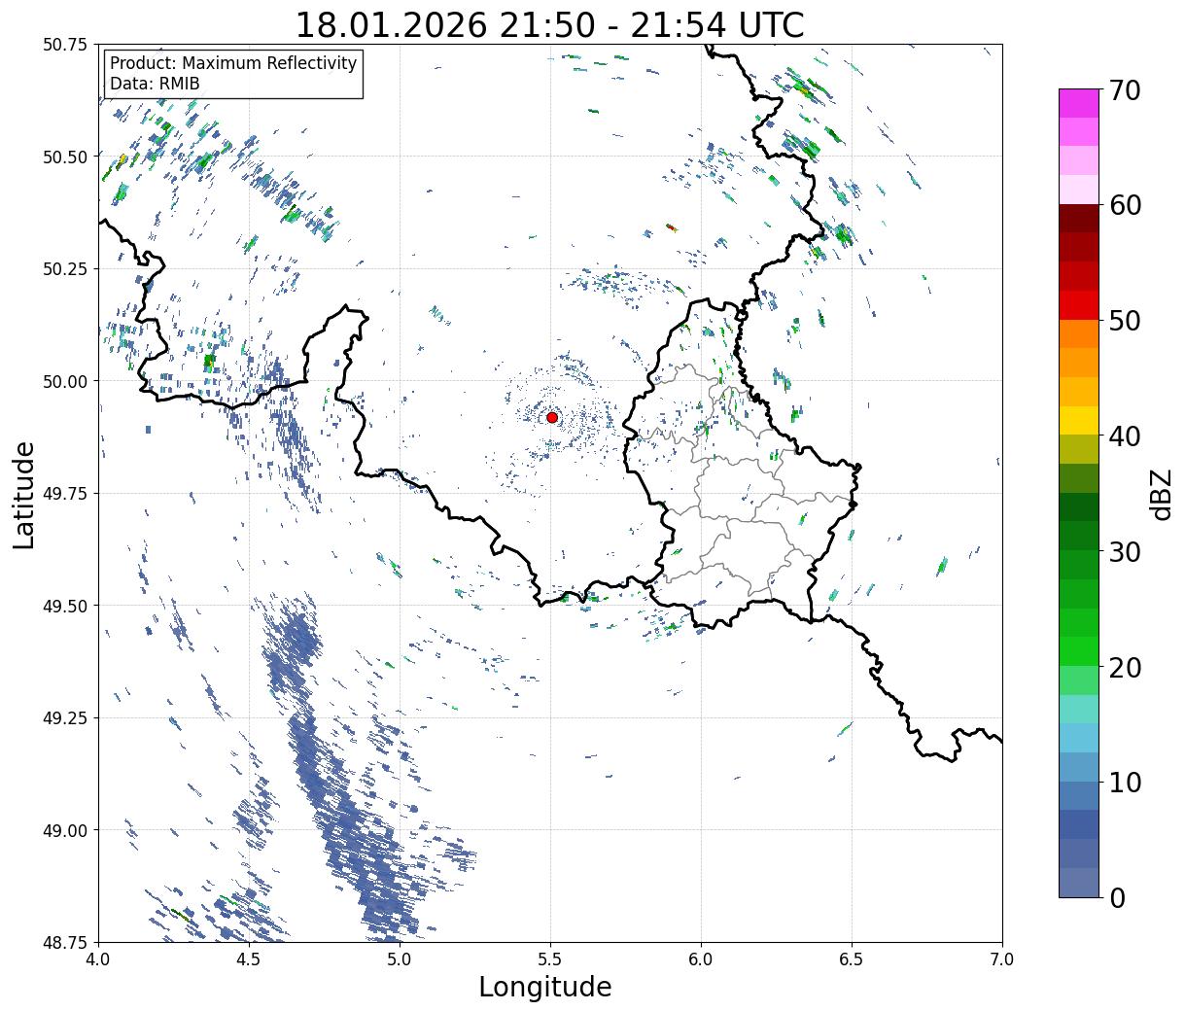This screenshot has width=1185, height=1011.
Task: Click the 'Longitude' axis label
Action: click(x=545, y=987)
